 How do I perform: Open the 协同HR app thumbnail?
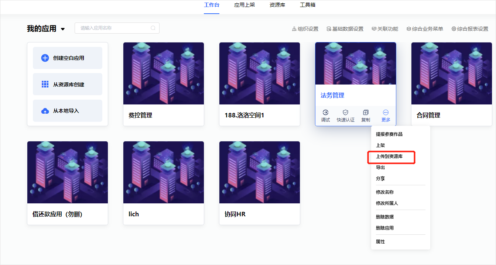[x=260, y=172]
